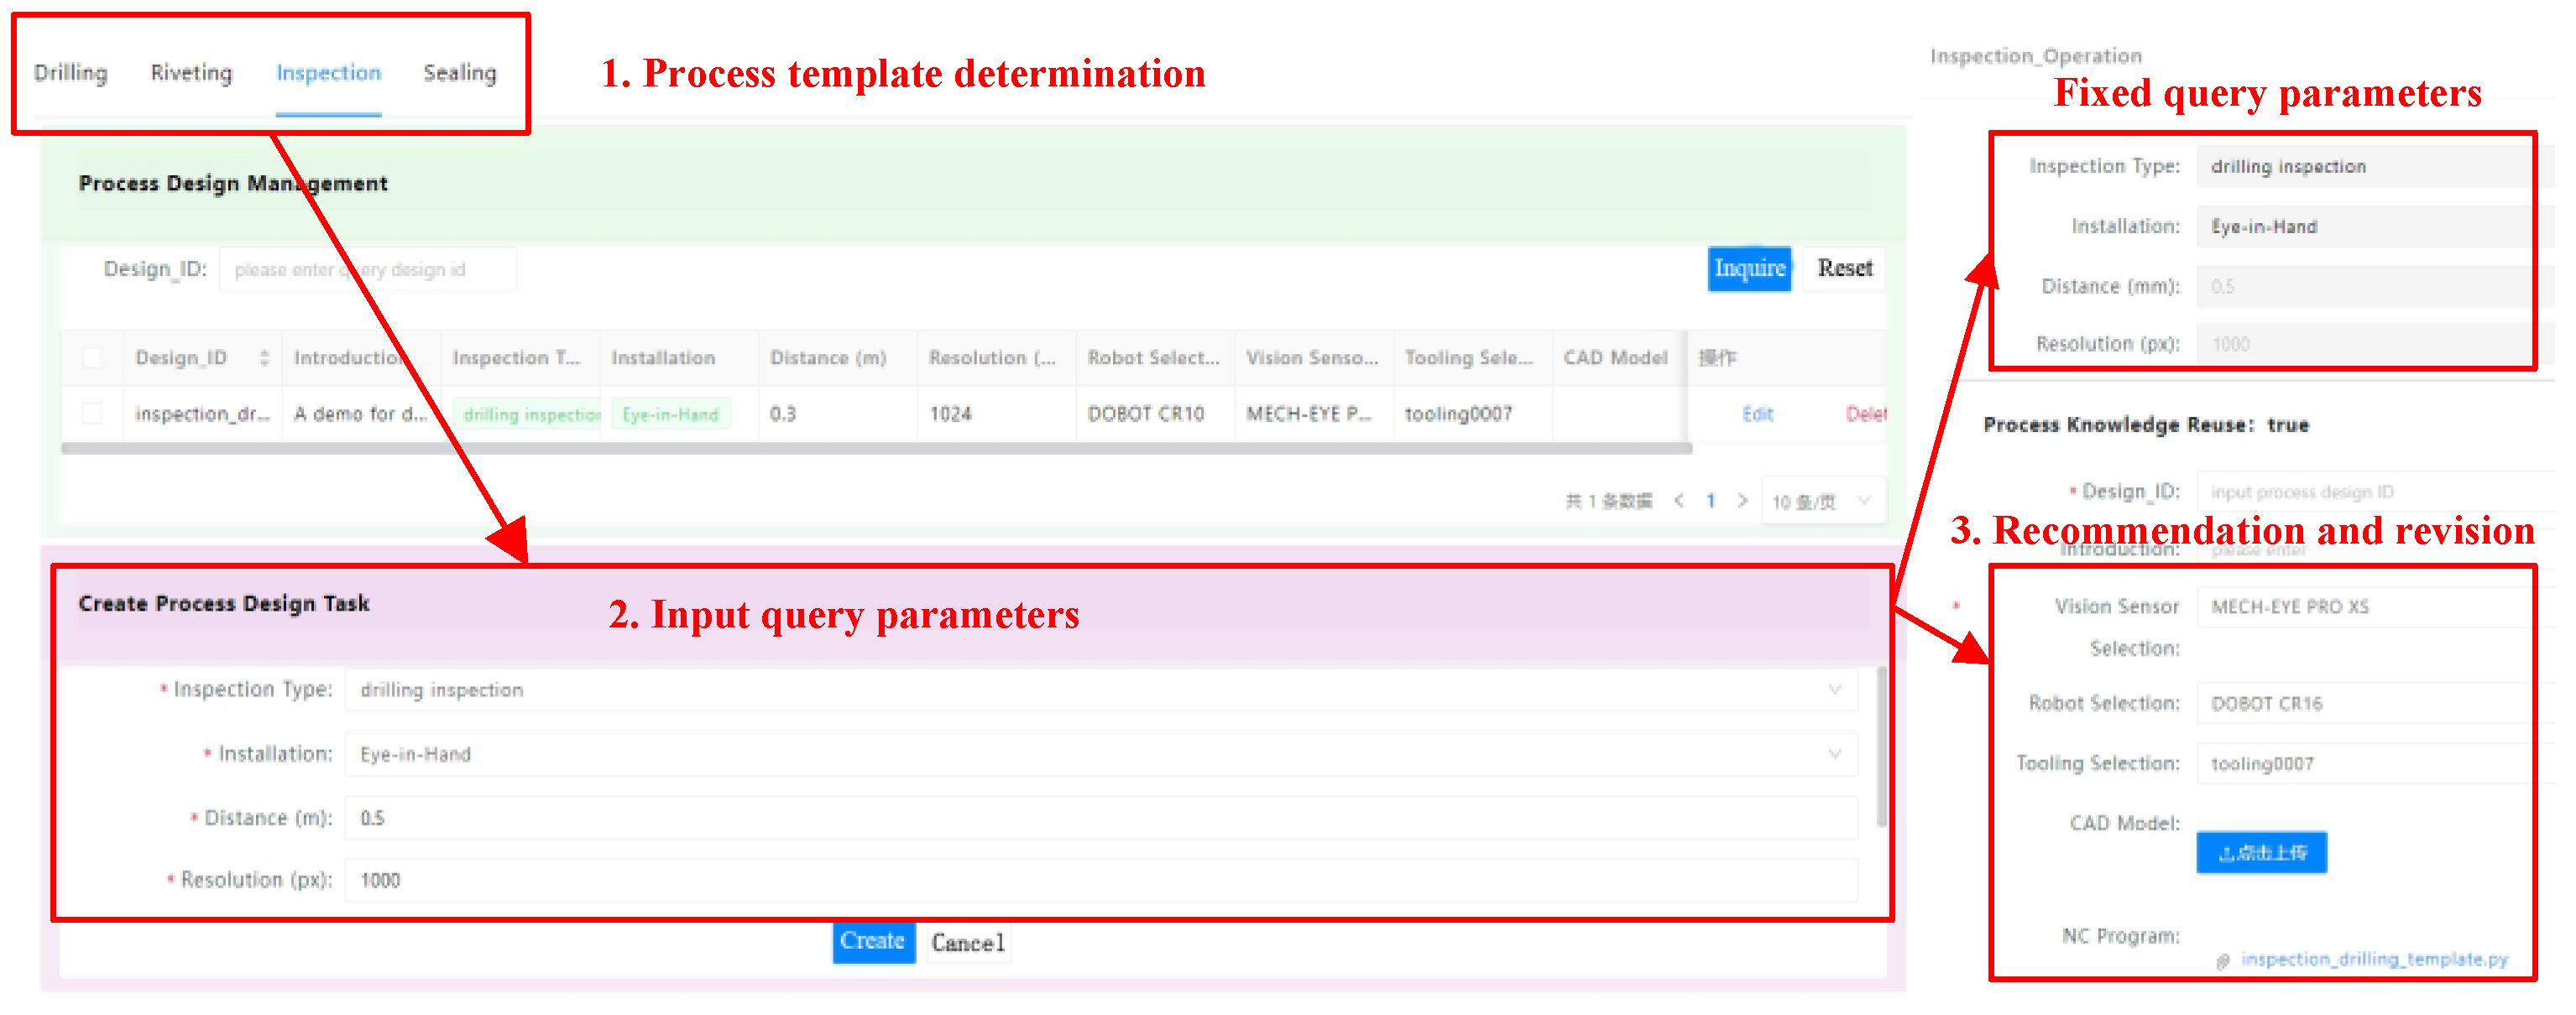Click the sort arrows on Design_ID column

[x=264, y=357]
